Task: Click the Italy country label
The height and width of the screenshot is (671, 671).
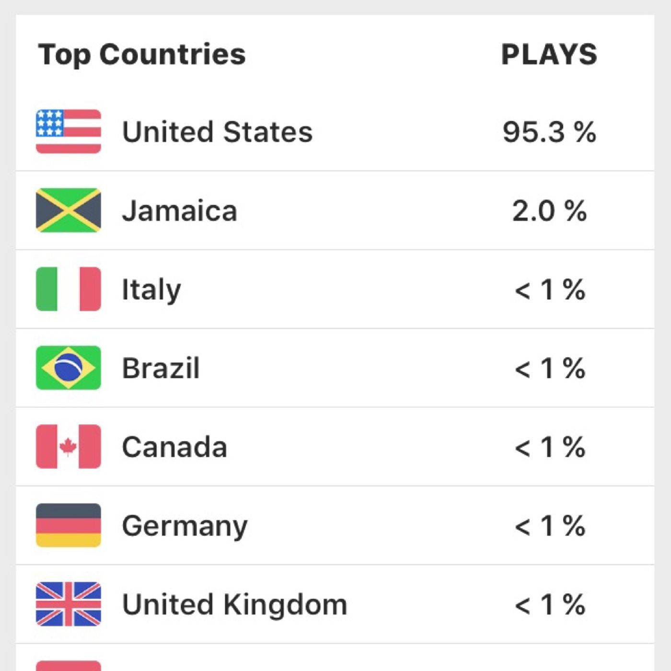Action: (151, 289)
